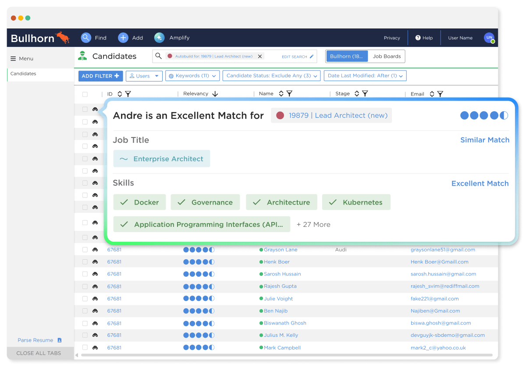Click binoculars icon in Mark Campbell row
The height and width of the screenshot is (367, 526).
pos(95,347)
